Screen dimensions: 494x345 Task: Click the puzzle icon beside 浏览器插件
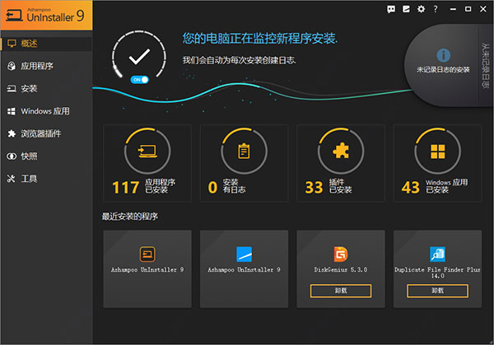12,133
